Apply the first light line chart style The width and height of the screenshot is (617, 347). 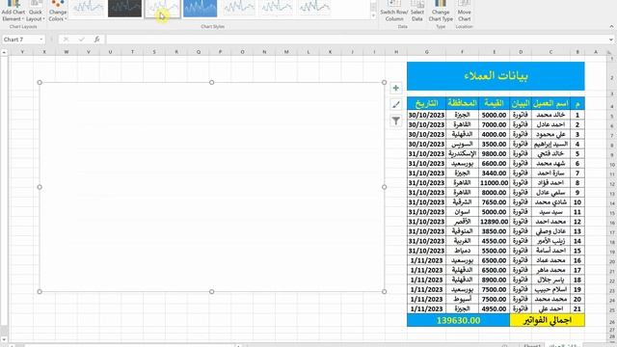pos(88,8)
